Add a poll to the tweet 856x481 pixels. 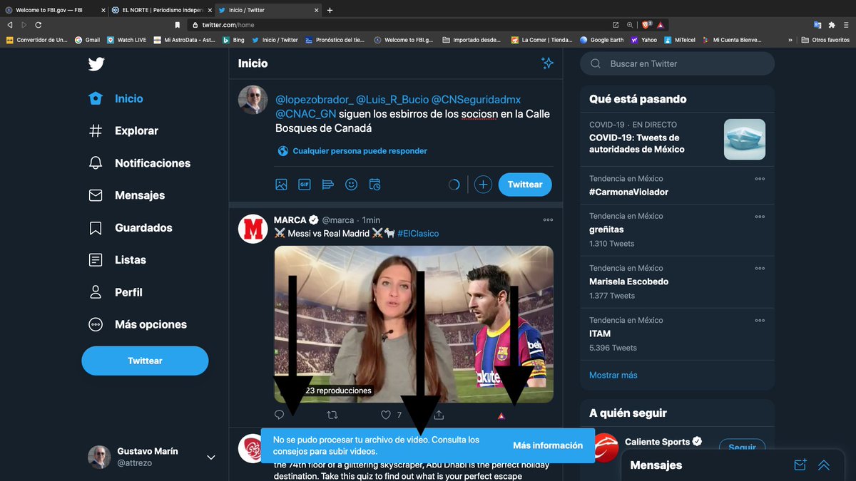click(x=328, y=185)
